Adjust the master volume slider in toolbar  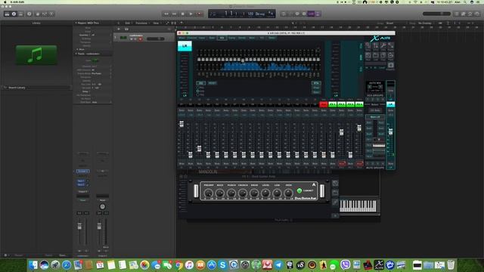pyautogui.click(x=437, y=14)
